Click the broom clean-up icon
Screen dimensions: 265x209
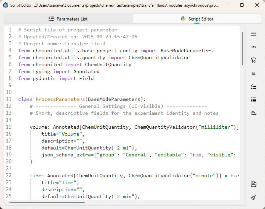pyautogui.click(x=253, y=197)
